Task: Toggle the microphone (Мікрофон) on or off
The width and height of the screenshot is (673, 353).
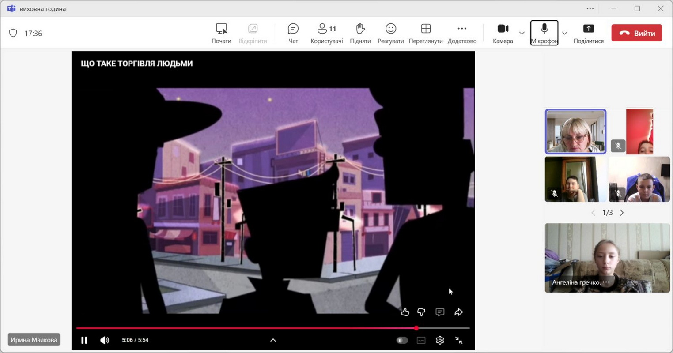Action: tap(544, 33)
